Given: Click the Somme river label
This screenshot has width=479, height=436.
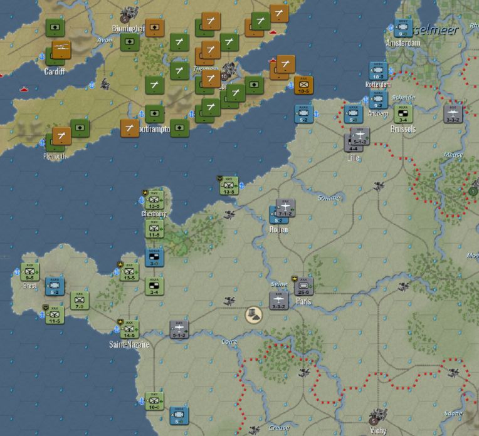Looking at the screenshot, I should (x=329, y=198).
